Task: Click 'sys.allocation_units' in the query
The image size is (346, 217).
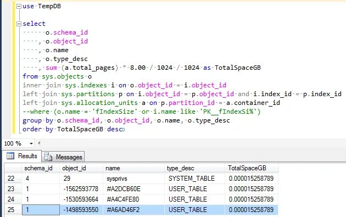Action: pyautogui.click(x=99, y=103)
